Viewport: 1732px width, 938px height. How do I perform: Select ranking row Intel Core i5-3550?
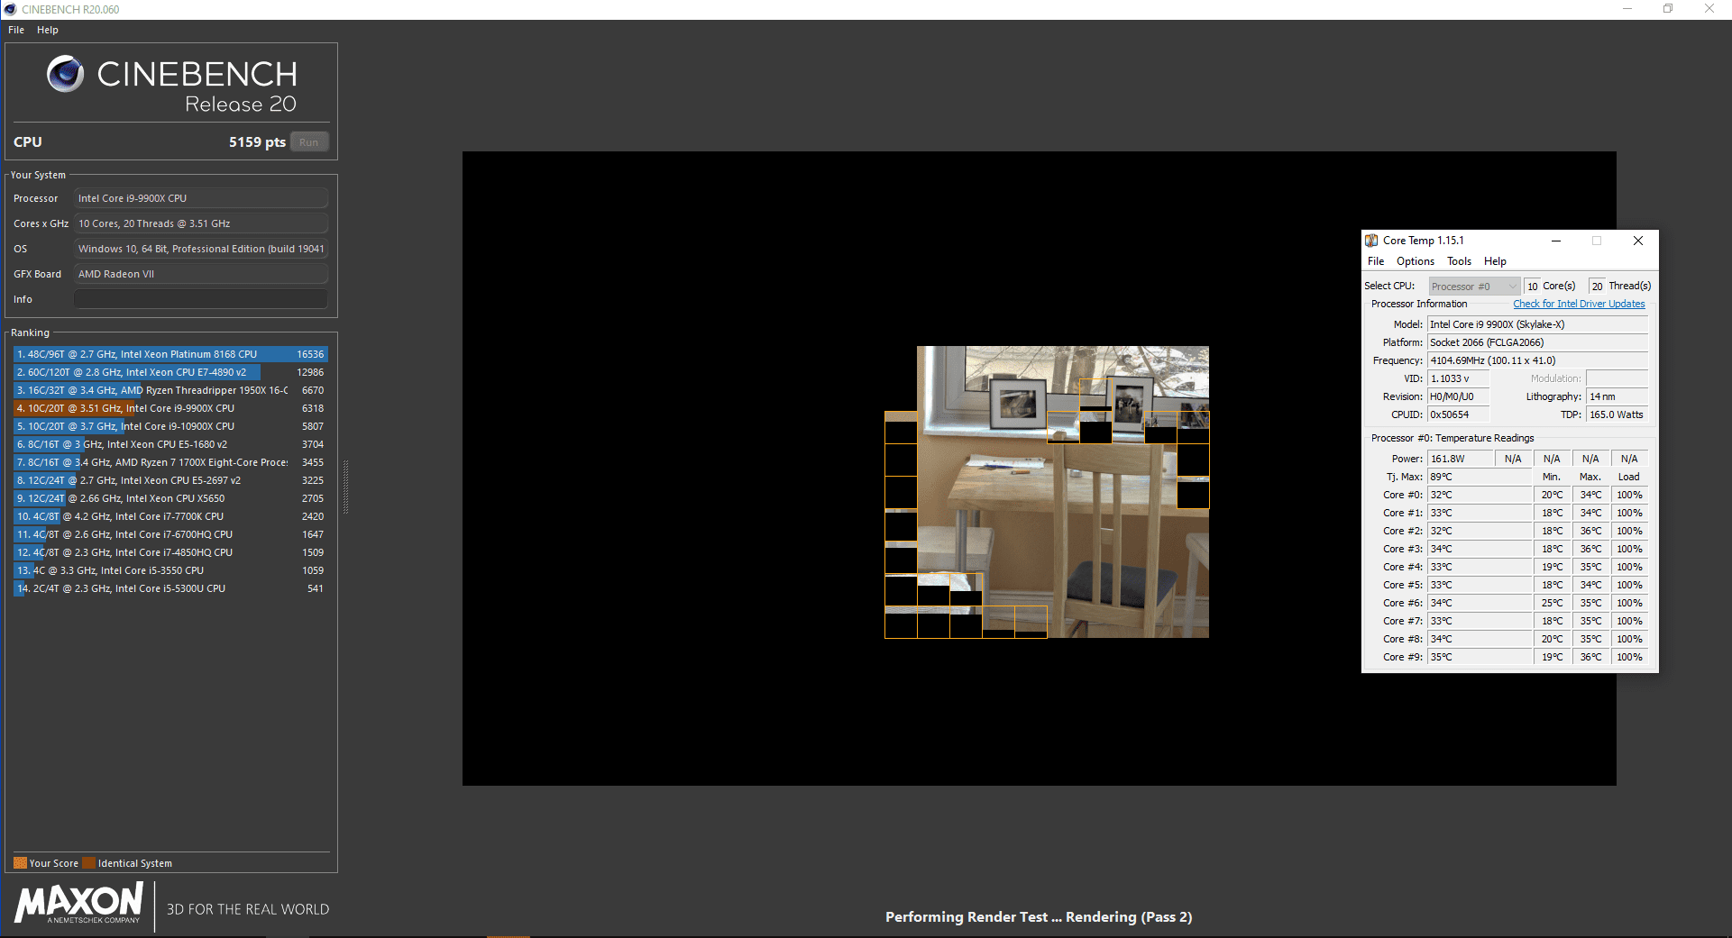click(x=170, y=570)
